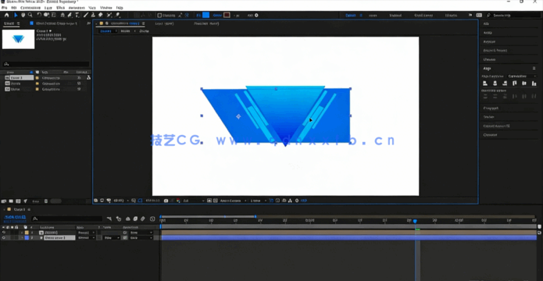Open the Paragraph panel
The height and width of the screenshot is (281, 543).
(491, 108)
